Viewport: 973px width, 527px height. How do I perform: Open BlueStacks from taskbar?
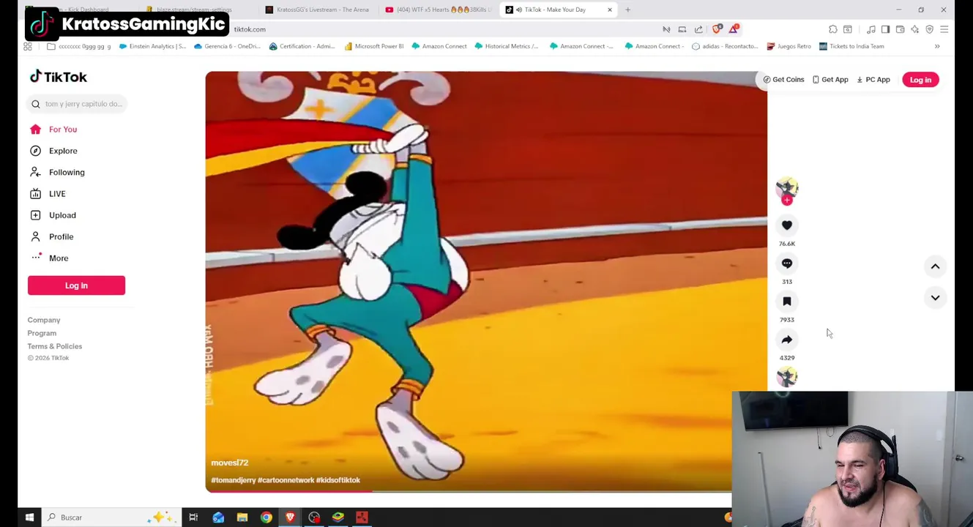tap(338, 517)
